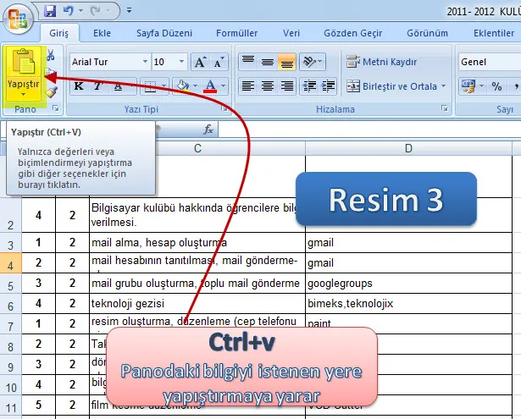521x419 pixels.
Task: Apply percent style number format
Action: pyautogui.click(x=496, y=86)
